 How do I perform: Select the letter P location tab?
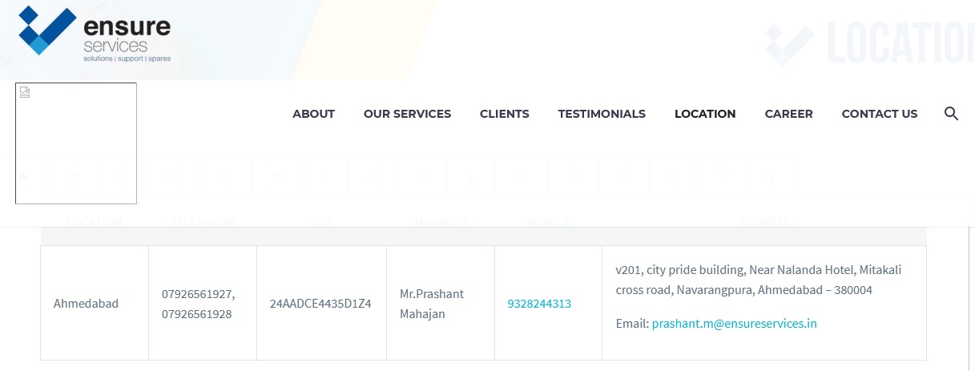point(623,175)
